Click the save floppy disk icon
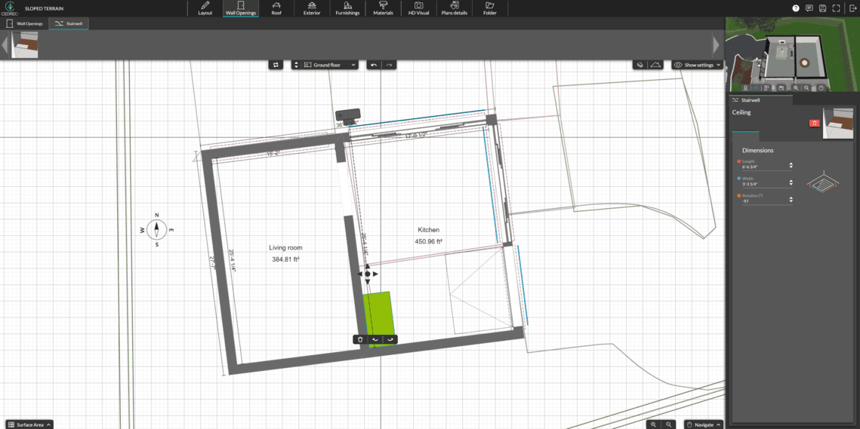860x429 pixels. point(822,8)
